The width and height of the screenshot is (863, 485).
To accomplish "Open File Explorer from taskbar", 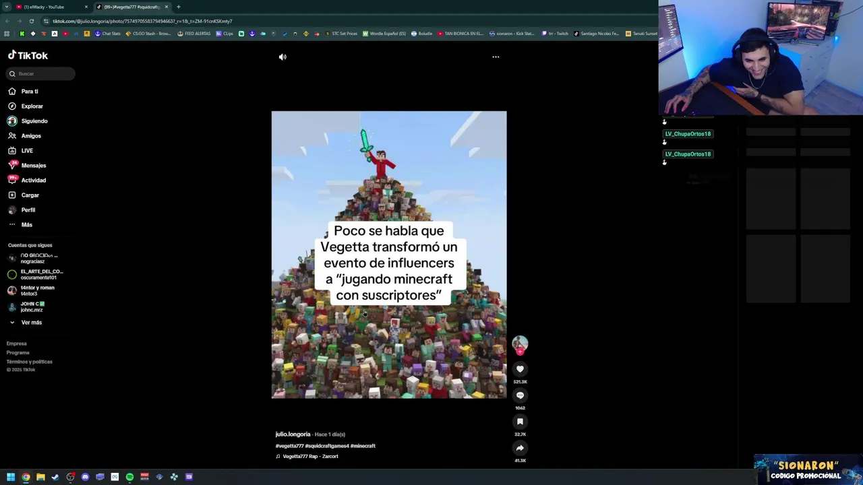I will 40,477.
